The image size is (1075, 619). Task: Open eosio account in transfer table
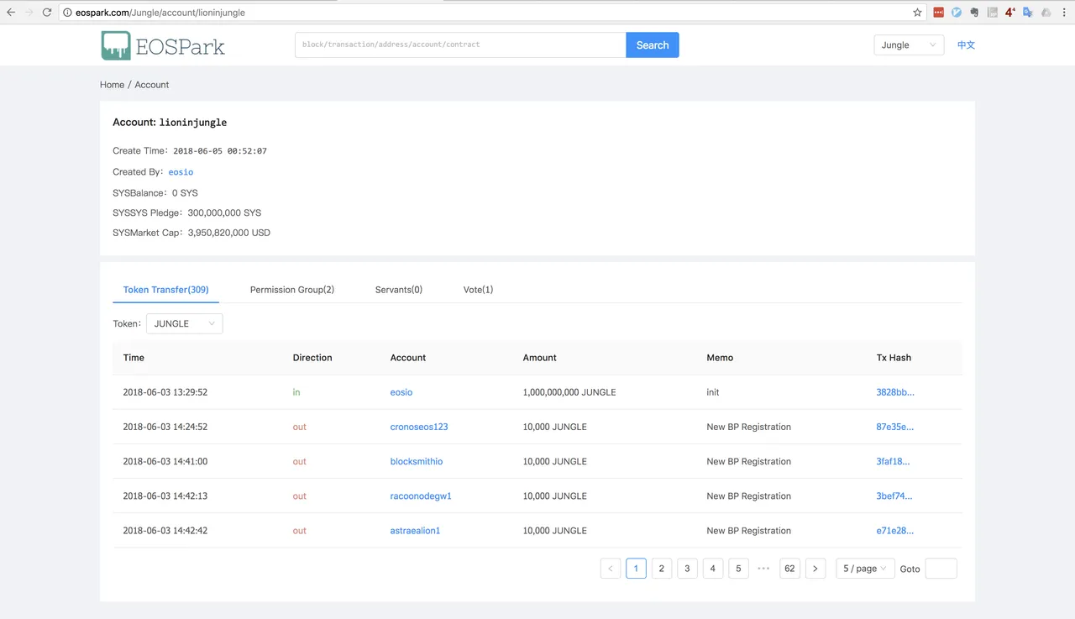click(x=401, y=392)
